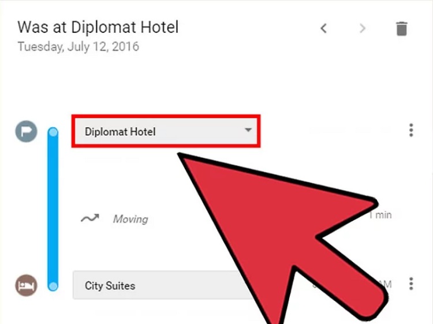Click the 'Was at Diplomat Hotel' title
This screenshot has height=324, width=433.
(x=98, y=27)
